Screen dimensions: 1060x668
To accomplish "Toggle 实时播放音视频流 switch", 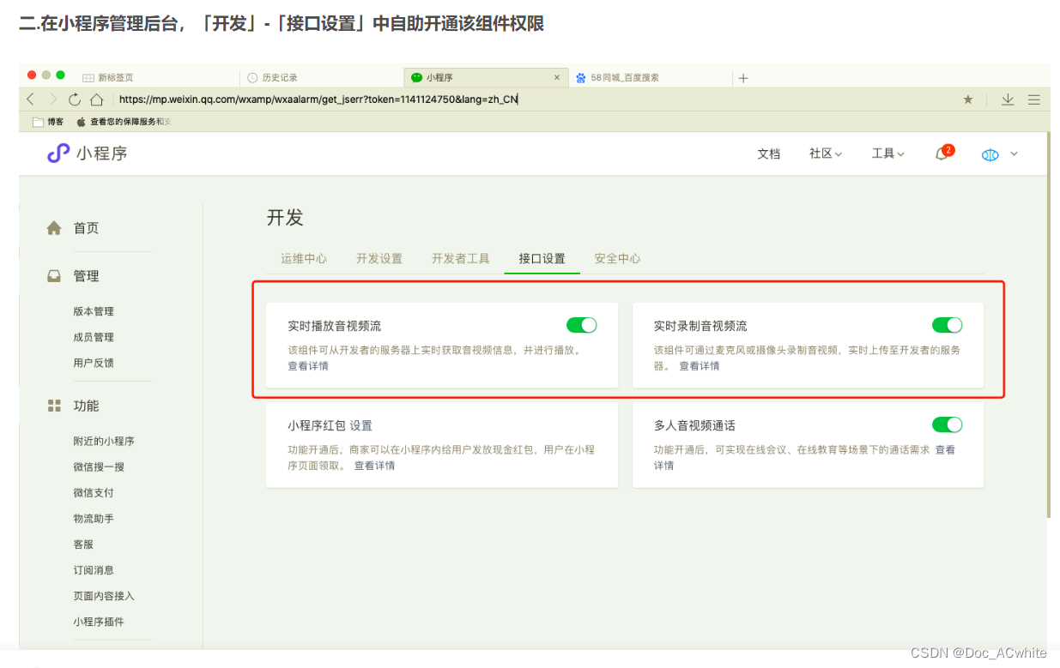I will (x=581, y=325).
